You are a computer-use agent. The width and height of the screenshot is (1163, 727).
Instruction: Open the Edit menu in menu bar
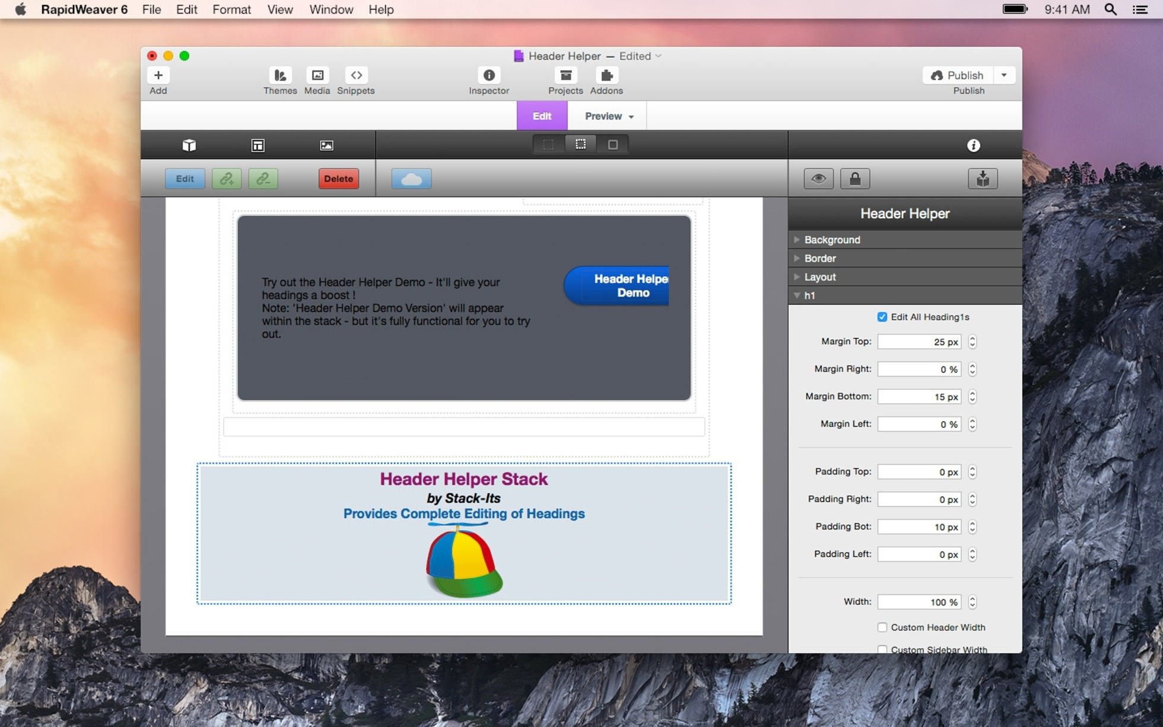186,9
